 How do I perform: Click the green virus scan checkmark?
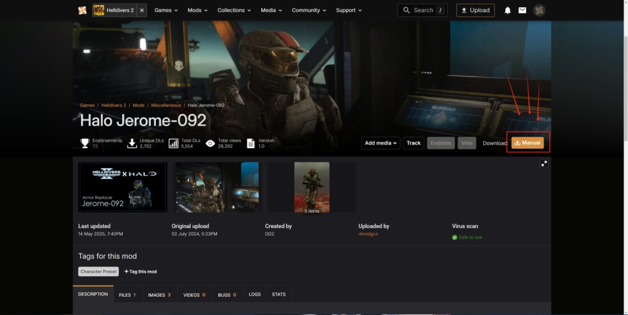click(x=454, y=237)
